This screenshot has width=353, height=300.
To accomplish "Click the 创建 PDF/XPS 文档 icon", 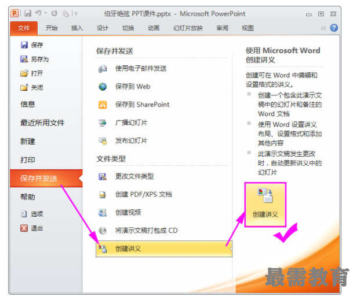I will coord(103,195).
